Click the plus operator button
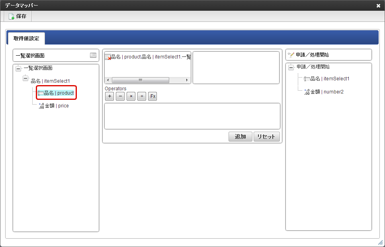This screenshot has height=247, width=385. tap(109, 96)
